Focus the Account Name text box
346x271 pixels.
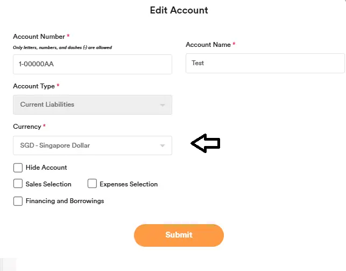tap(265, 63)
